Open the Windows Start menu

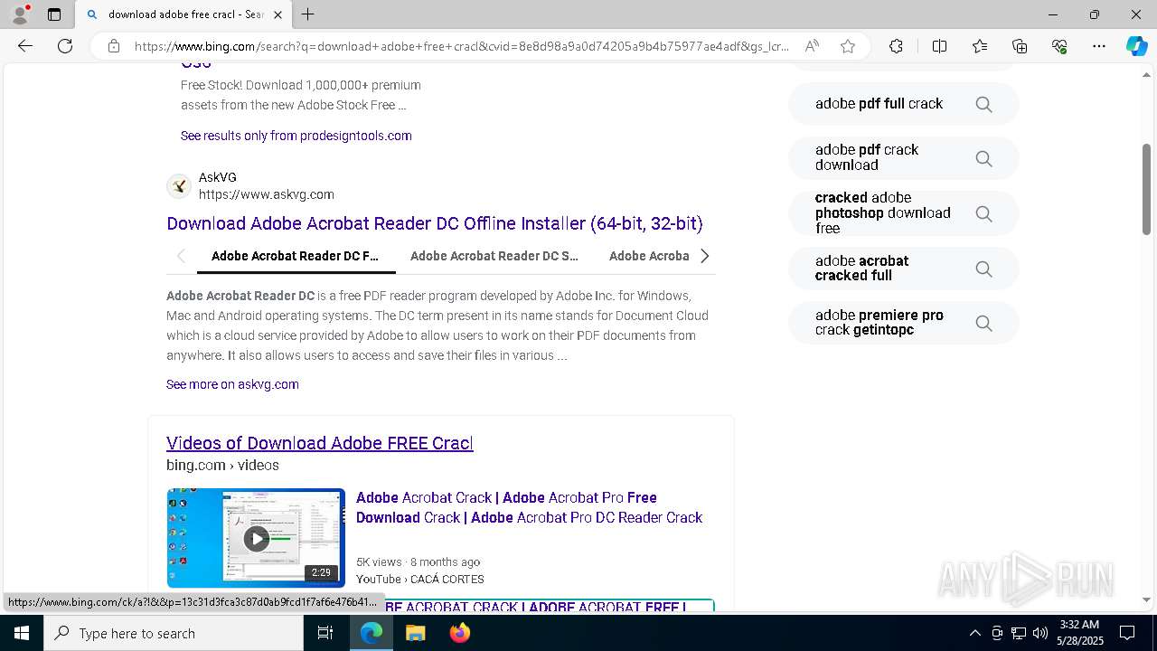tap(22, 633)
